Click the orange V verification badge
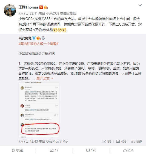146x155 pixels. (x=41, y=7)
